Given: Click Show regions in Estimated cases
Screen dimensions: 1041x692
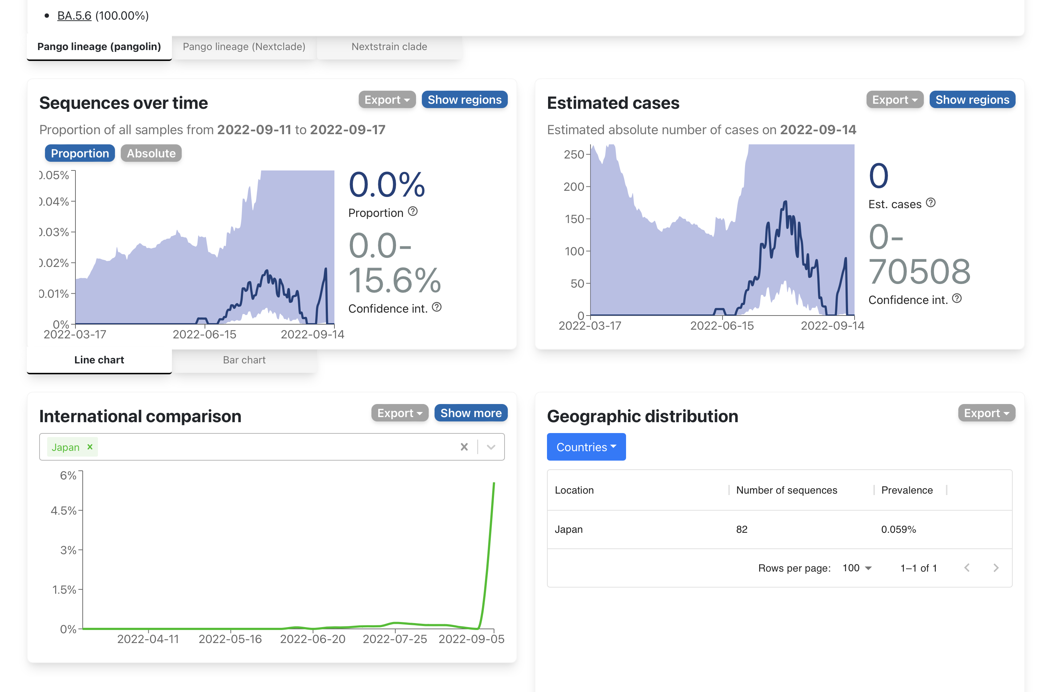Looking at the screenshot, I should click(972, 100).
